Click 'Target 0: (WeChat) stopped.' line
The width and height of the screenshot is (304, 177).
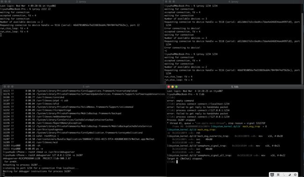(x=185, y=159)
